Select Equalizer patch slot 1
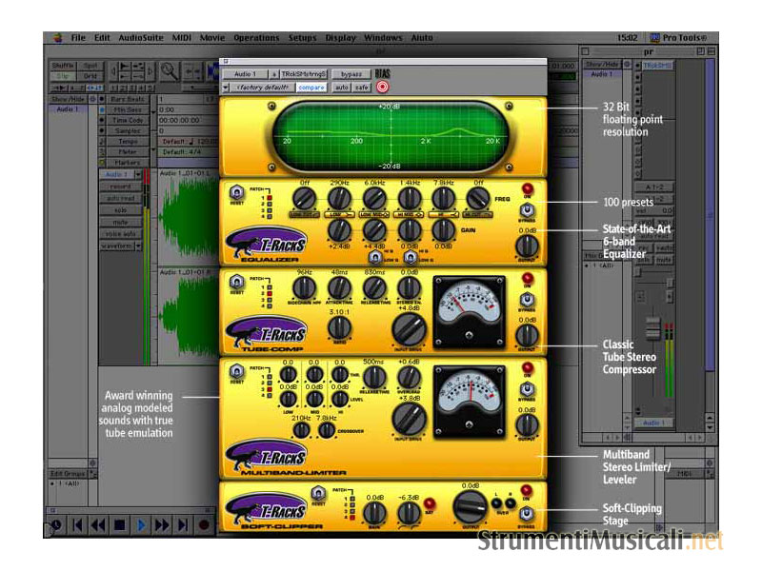The width and height of the screenshot is (762, 571). pyautogui.click(x=270, y=195)
